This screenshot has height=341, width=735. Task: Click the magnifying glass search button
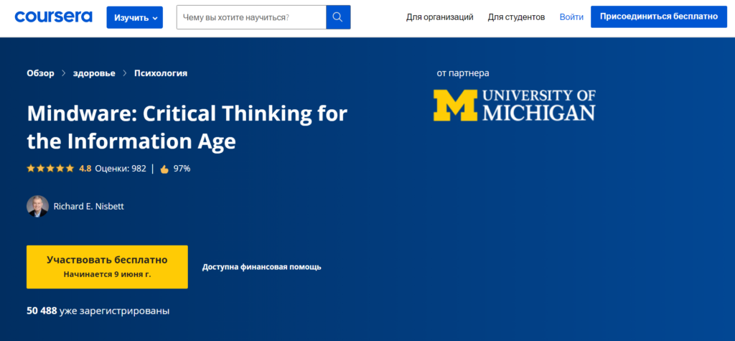click(338, 17)
